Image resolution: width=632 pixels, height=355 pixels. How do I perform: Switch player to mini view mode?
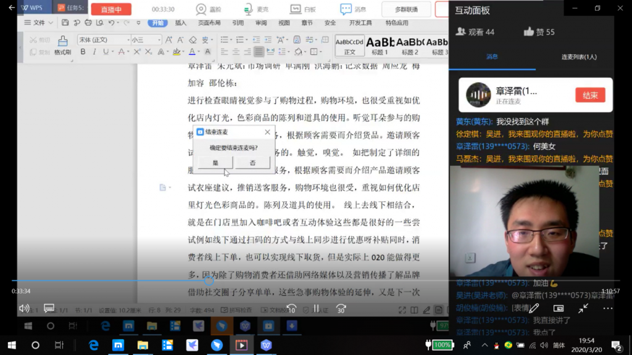[558, 309]
